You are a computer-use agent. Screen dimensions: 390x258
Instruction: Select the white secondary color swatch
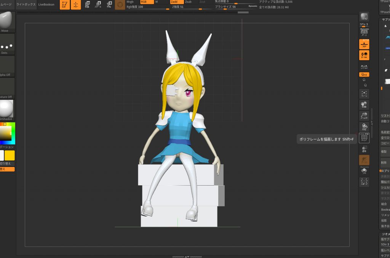2,155
